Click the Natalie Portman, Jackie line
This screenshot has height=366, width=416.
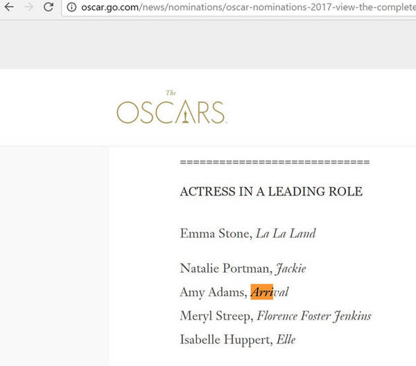pyautogui.click(x=243, y=268)
